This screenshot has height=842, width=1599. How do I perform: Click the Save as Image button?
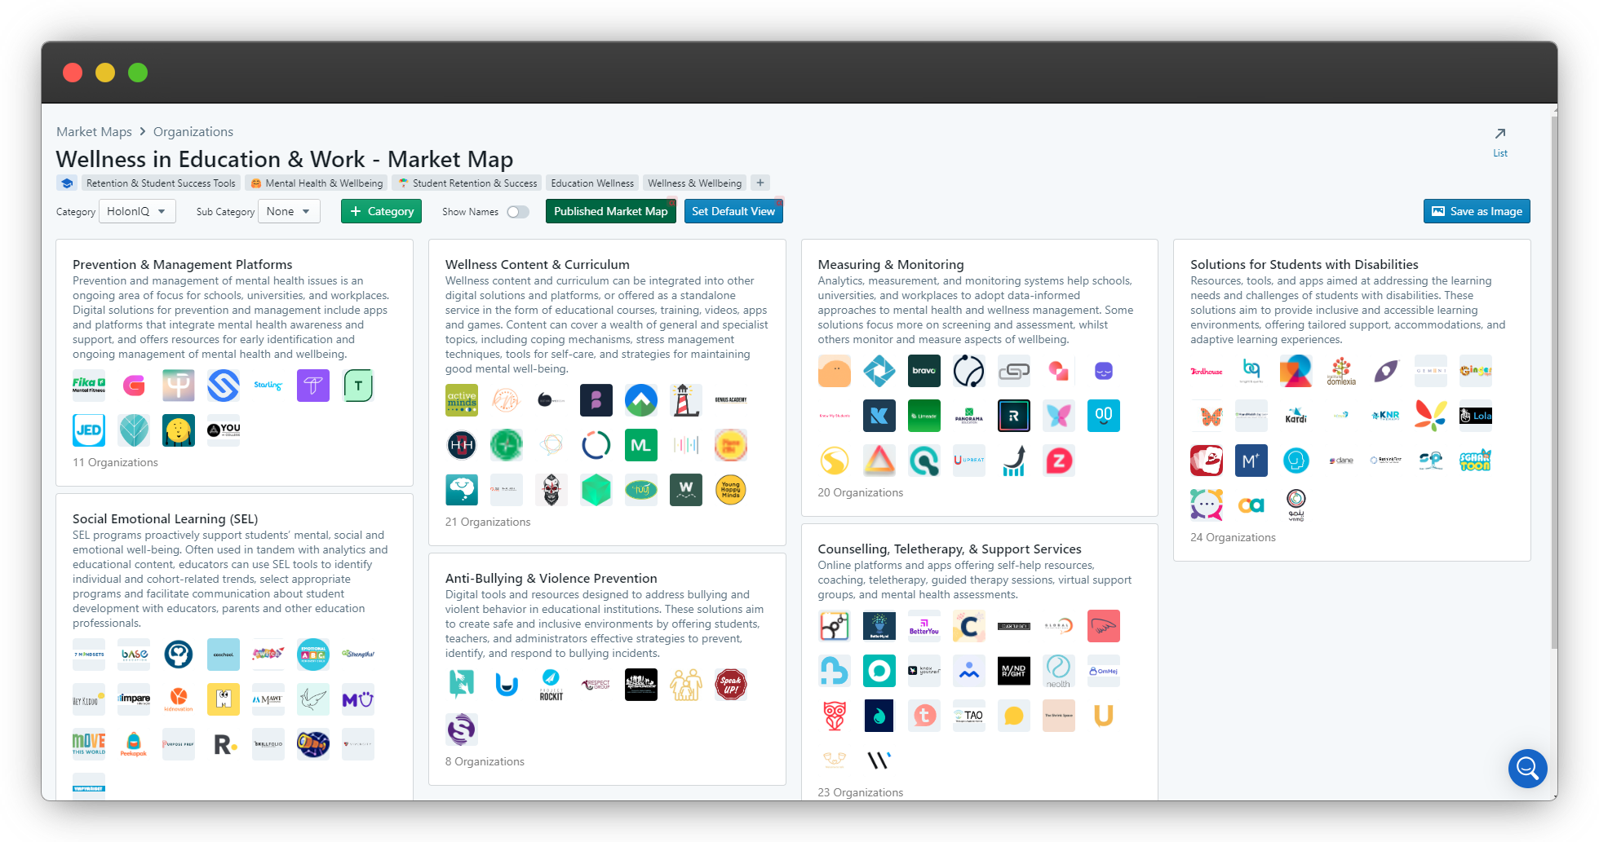pos(1477,211)
